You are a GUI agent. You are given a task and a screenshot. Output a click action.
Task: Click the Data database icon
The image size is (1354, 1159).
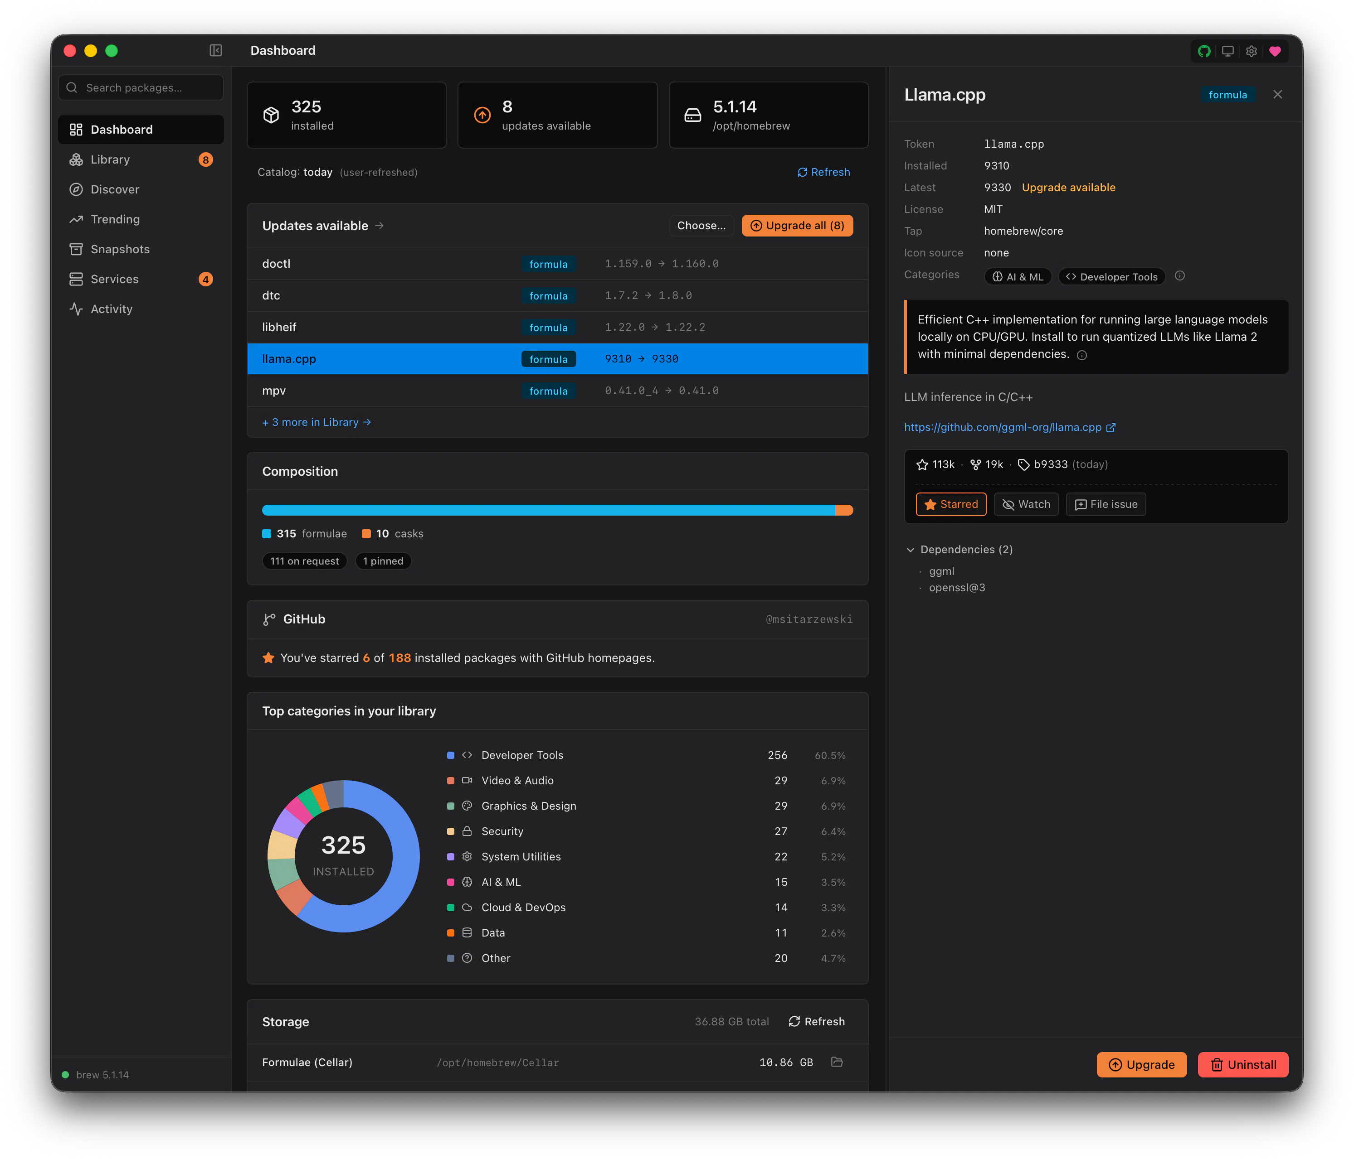pos(467,932)
